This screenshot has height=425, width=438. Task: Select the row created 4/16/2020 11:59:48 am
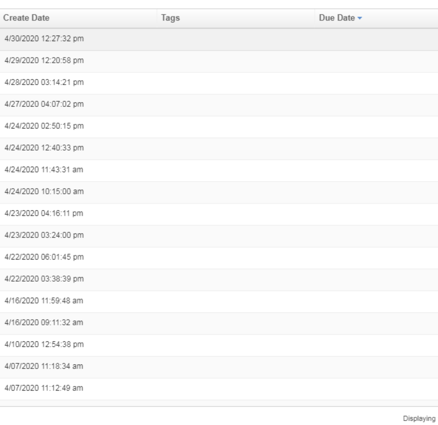(44, 301)
